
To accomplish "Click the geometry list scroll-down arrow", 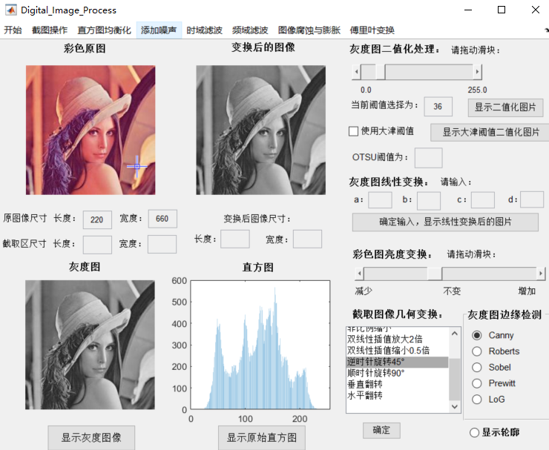I will click(455, 406).
